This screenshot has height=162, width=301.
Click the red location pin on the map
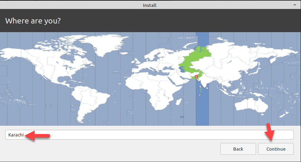196,76
